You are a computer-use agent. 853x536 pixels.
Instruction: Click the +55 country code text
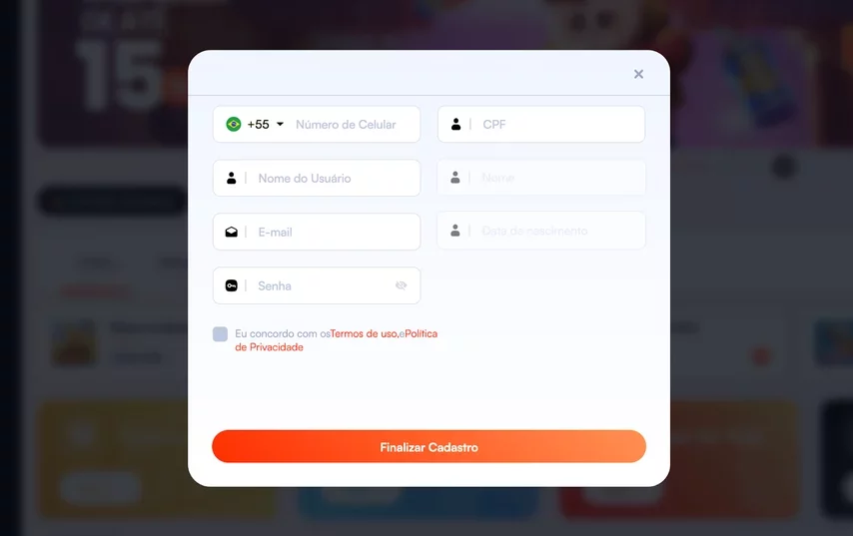[258, 125]
